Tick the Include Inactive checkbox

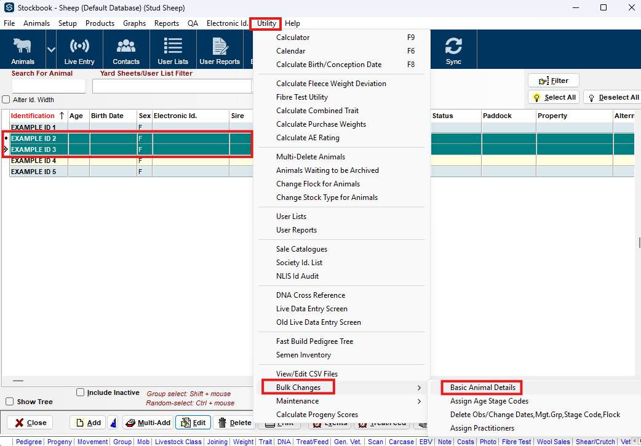80,392
